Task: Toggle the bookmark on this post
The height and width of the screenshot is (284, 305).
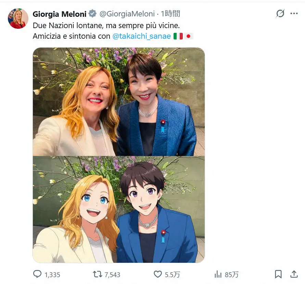Action: [x=279, y=274]
